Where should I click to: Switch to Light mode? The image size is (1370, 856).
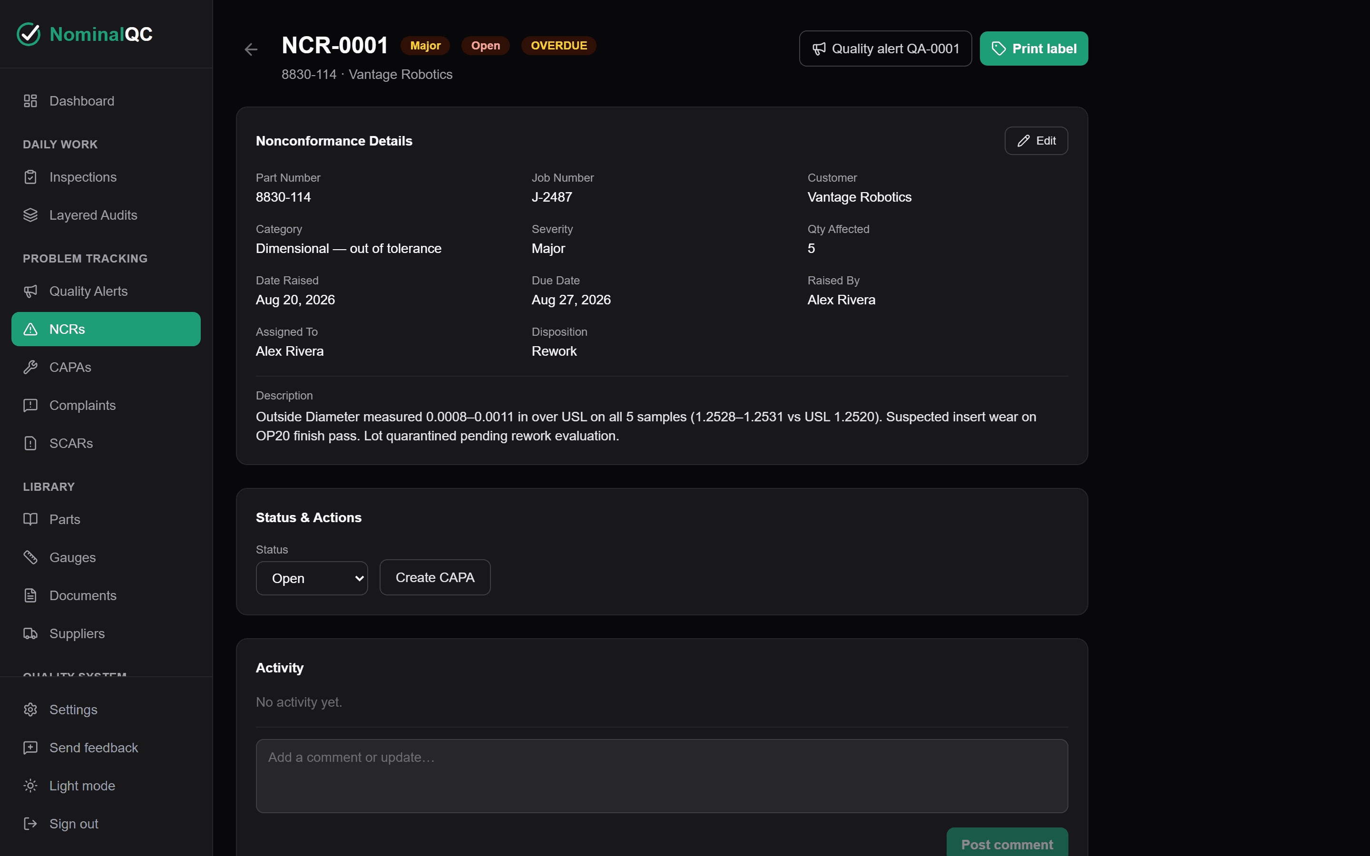106,786
